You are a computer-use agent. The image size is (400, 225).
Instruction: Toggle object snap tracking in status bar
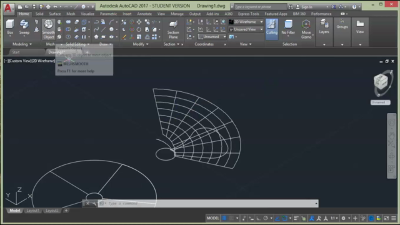pos(277,218)
